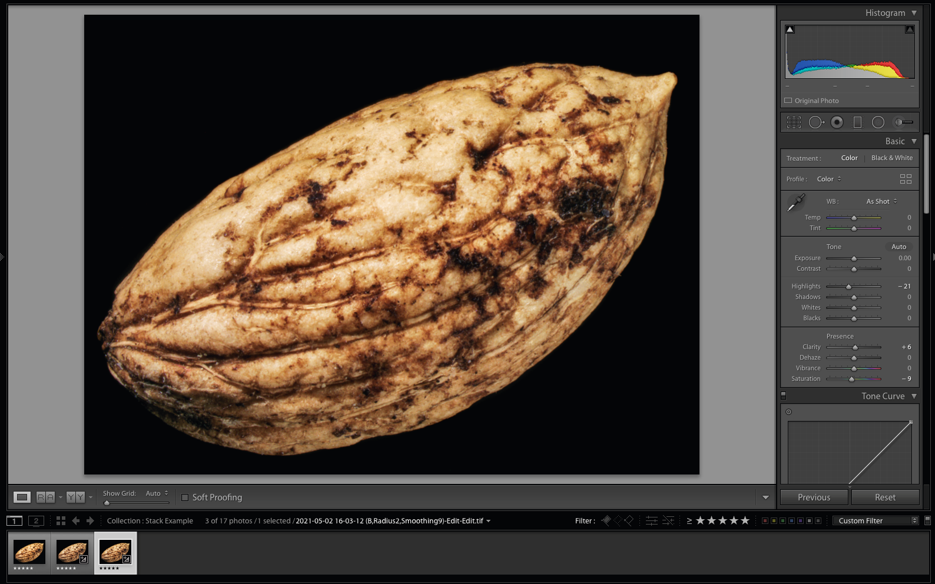This screenshot has height=584, width=935.
Task: Go forward with the right arrow
Action: pos(90,520)
